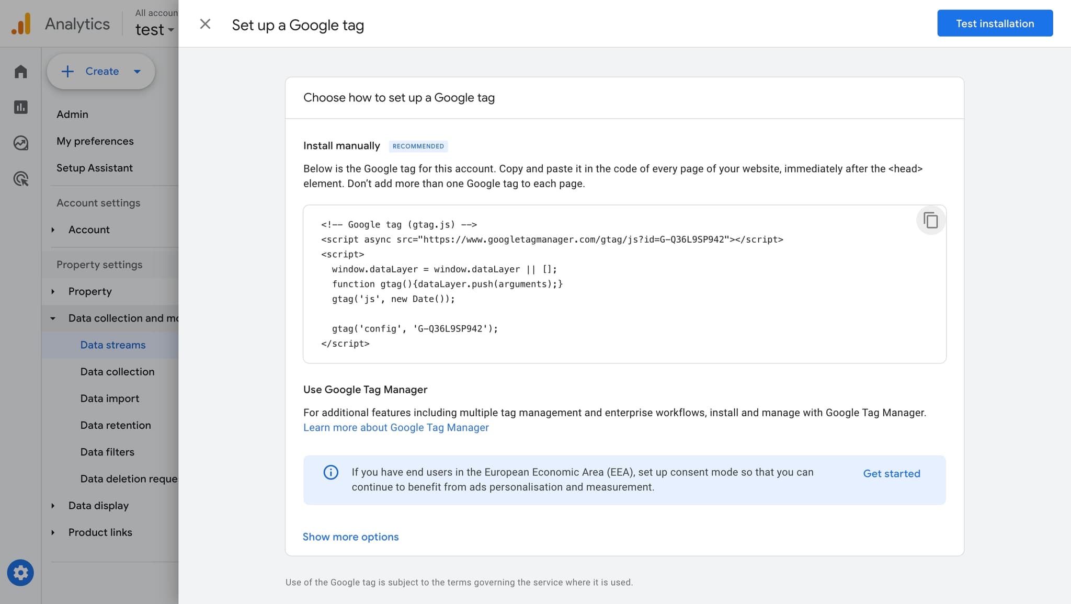Viewport: 1071px width, 604px height.
Task: Click the consent mode info icon
Action: (330, 472)
